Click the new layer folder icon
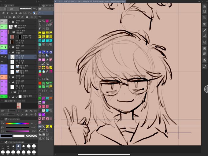Viewport: 208px width, 156px height. [x=14, y=17]
